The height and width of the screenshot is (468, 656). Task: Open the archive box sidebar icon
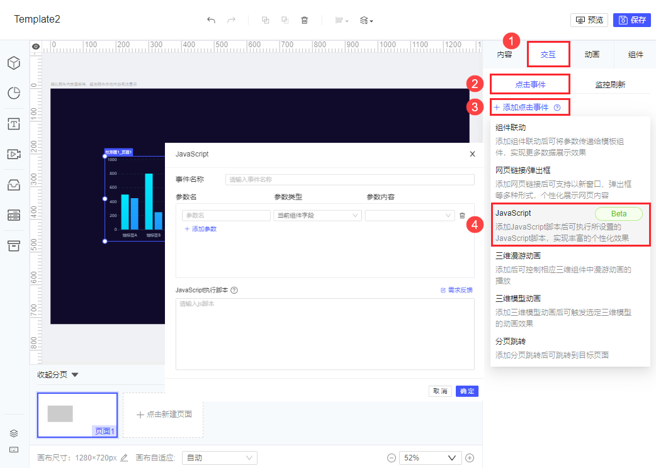click(14, 246)
